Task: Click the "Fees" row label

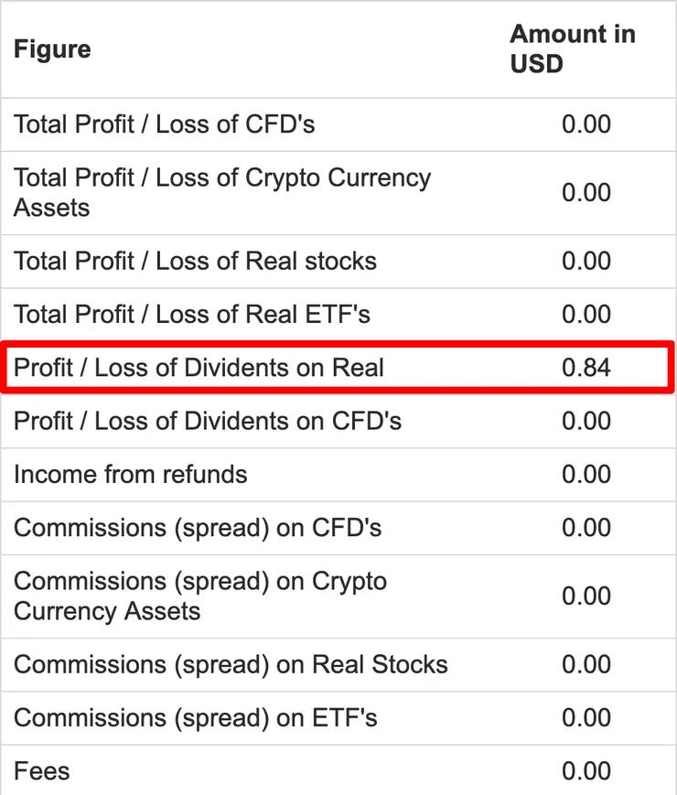Action: [x=42, y=771]
